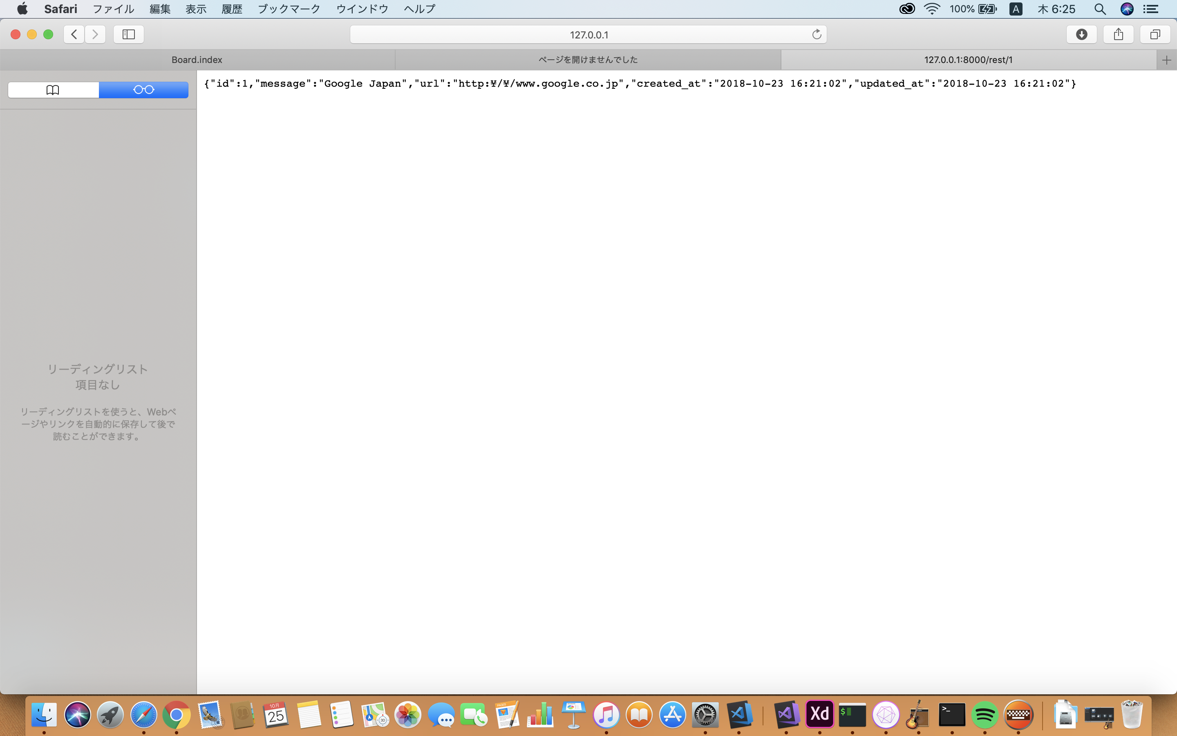This screenshot has width=1177, height=736.
Task: Switch to the Bookmarks sidebar tab
Action: point(53,90)
